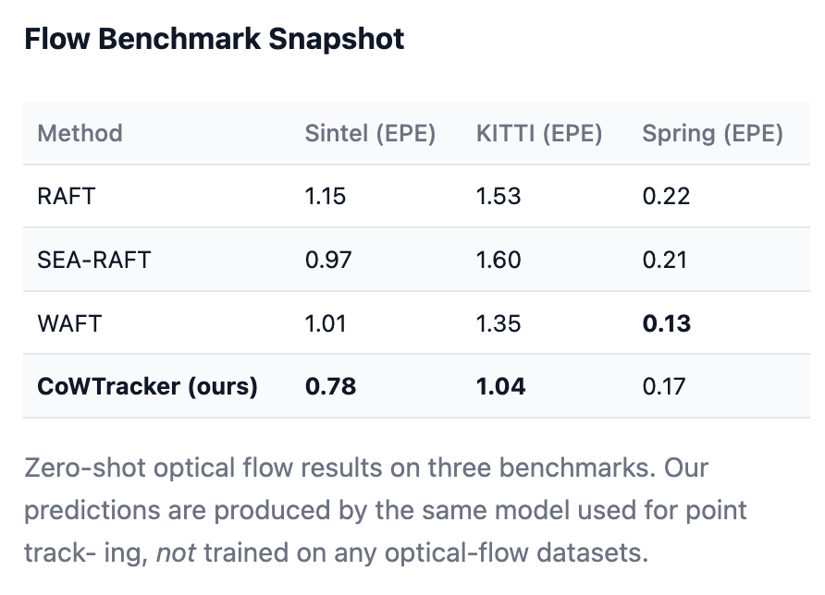Click SEA-RAFT's KITTI value 1.60
Viewport: 825px width, 595px height.
[499, 259]
